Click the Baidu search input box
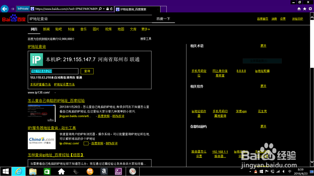Viewport: 314px width, 176px height. pyautogui.click(x=90, y=19)
